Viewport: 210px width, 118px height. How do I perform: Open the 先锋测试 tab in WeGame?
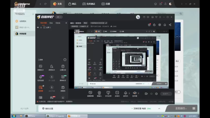pos(89,4)
